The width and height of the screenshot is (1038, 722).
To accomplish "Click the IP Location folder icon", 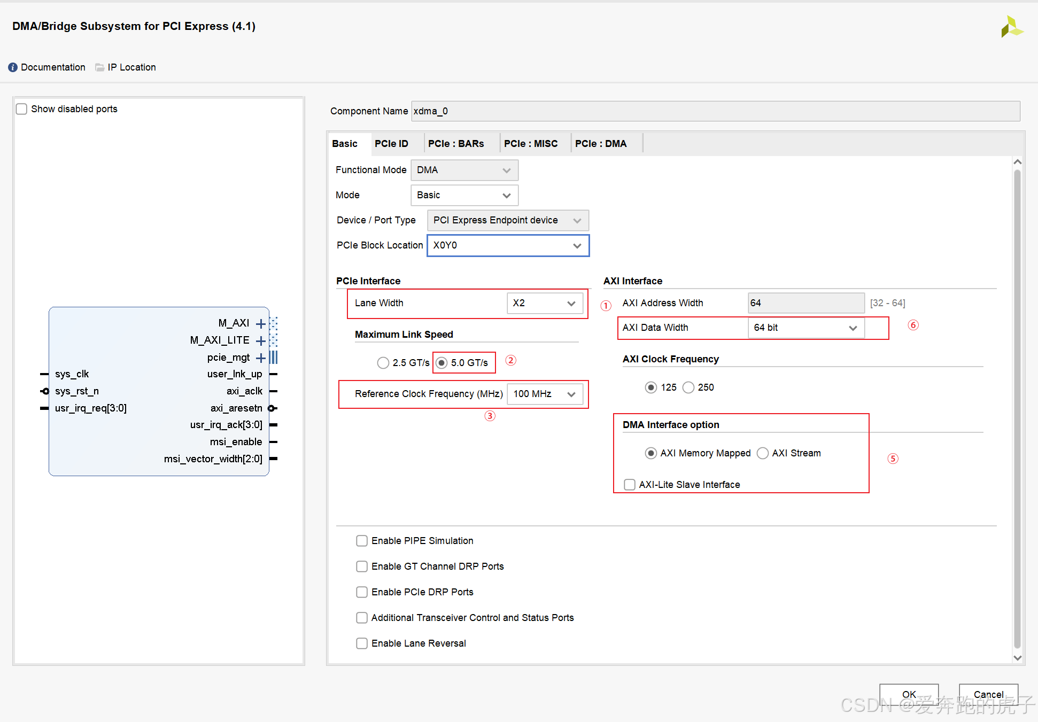I will (x=99, y=67).
